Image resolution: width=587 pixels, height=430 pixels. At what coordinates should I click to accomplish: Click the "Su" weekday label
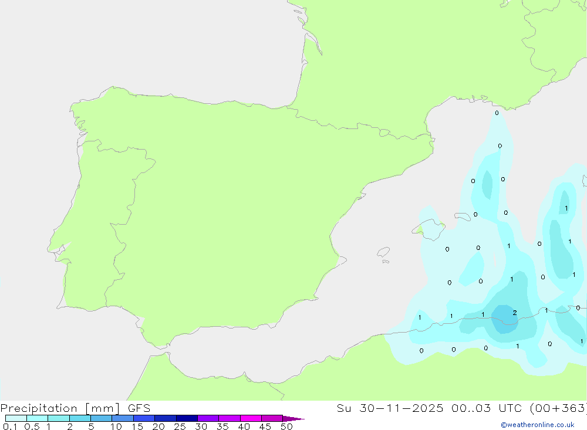343,408
